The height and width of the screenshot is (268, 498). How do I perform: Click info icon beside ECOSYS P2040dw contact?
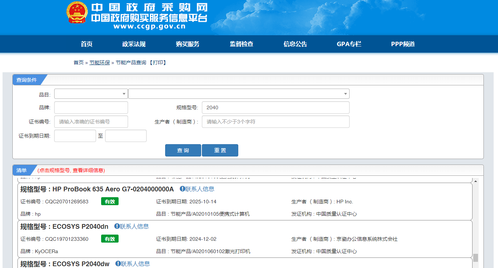click(x=118, y=264)
